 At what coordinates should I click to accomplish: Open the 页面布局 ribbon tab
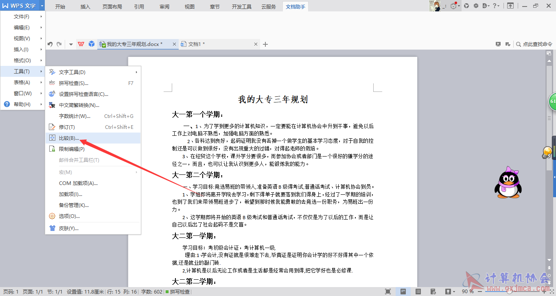(x=112, y=7)
